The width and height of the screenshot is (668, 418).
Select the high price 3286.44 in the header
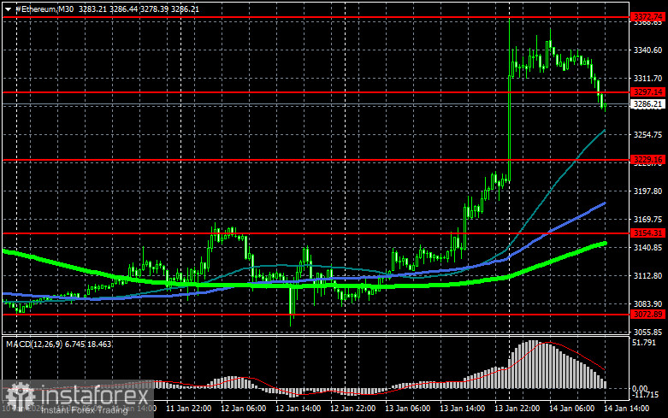click(123, 9)
